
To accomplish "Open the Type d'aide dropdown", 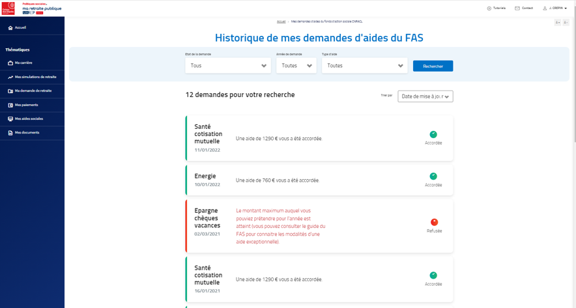I will (x=364, y=66).
